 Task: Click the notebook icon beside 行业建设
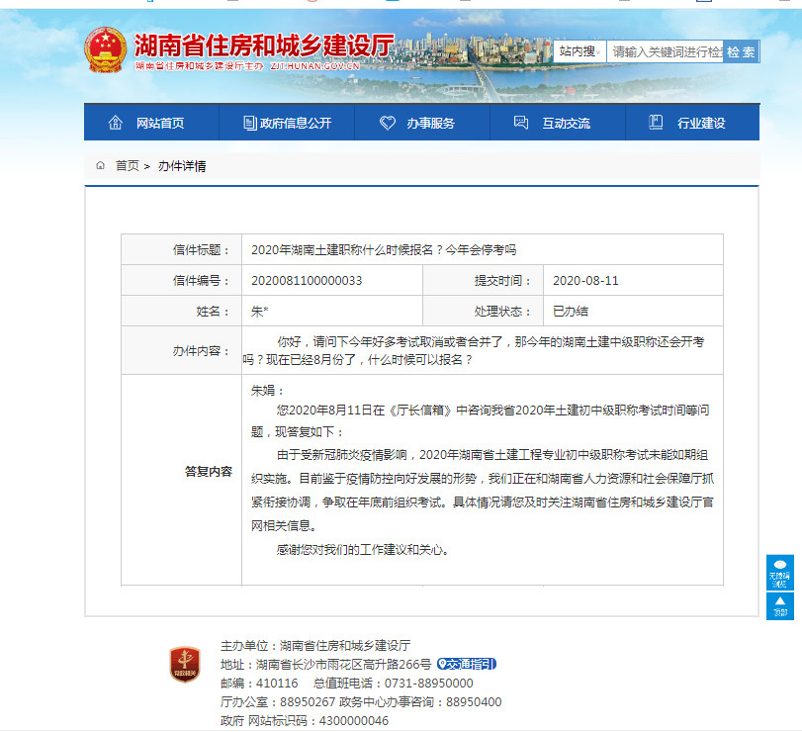pos(654,121)
